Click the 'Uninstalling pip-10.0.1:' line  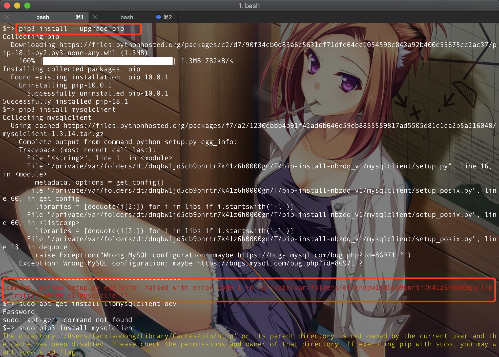(x=67, y=85)
